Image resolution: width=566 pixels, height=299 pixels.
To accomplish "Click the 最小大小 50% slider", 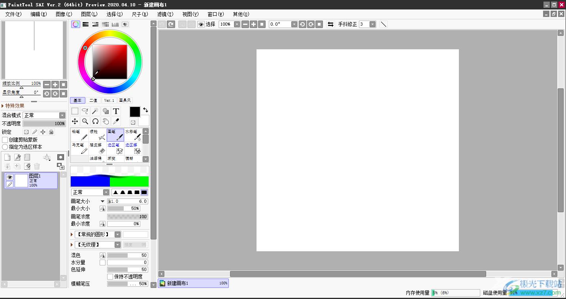I will [124, 208].
